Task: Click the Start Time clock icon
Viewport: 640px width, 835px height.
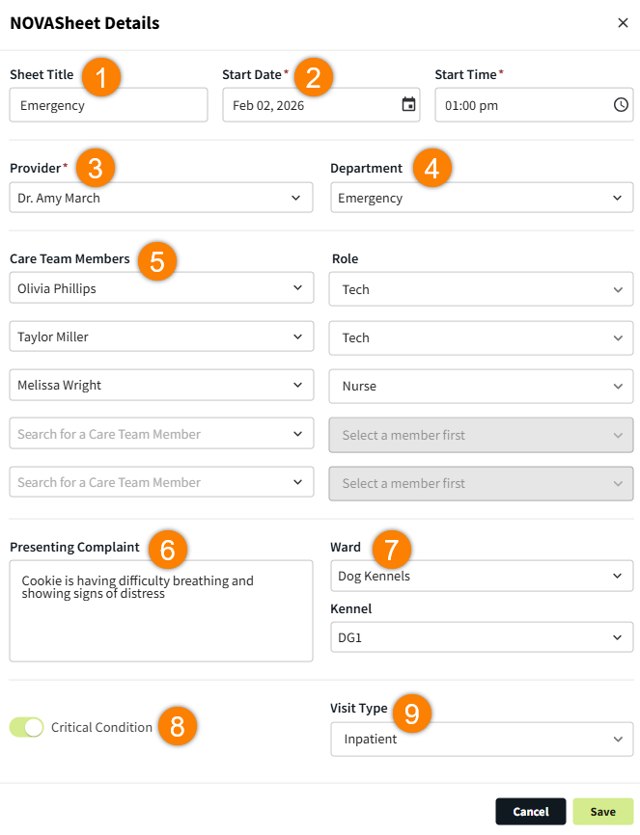Action: pos(621,105)
